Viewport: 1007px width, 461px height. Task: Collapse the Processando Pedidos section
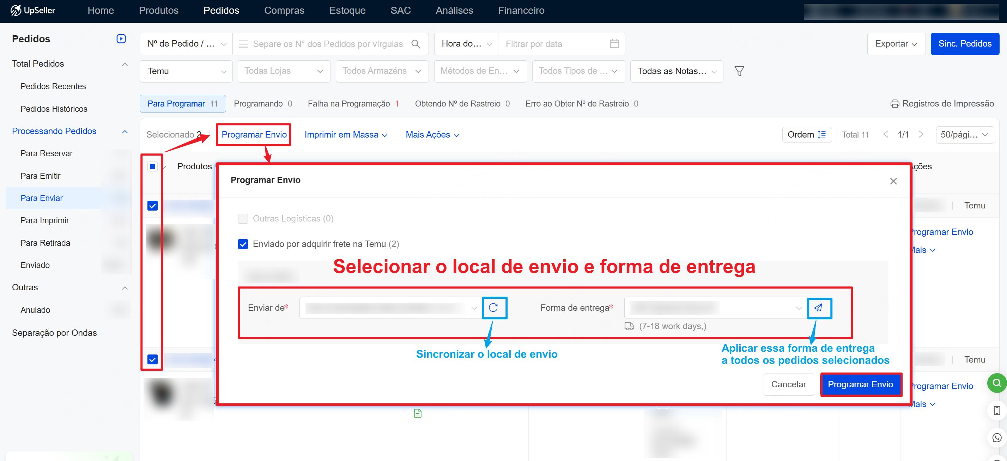tap(125, 131)
